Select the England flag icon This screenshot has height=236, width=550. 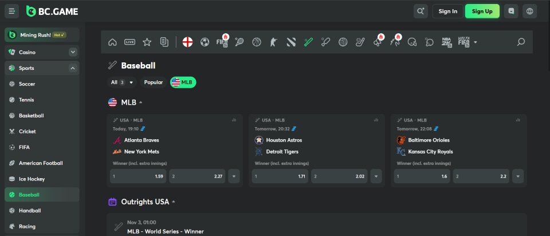point(187,42)
